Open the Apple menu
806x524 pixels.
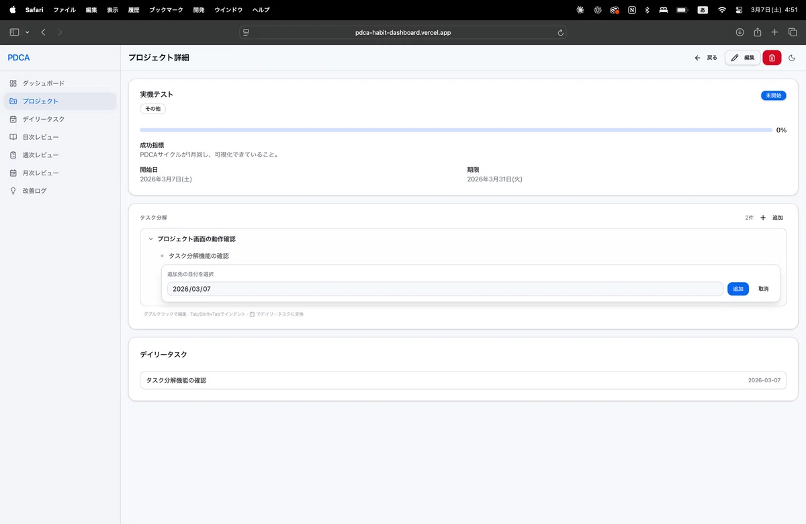12,10
